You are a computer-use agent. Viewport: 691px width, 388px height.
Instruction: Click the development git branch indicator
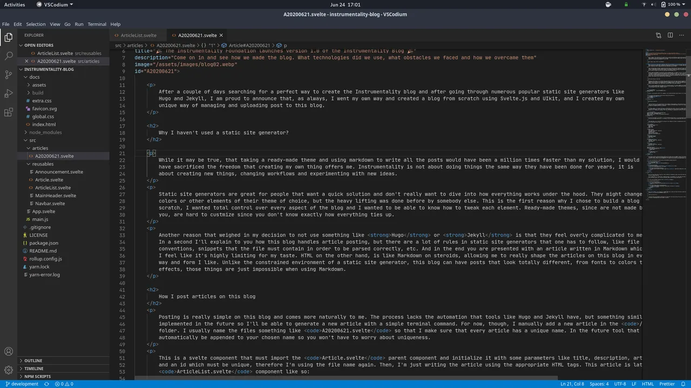point(21,384)
